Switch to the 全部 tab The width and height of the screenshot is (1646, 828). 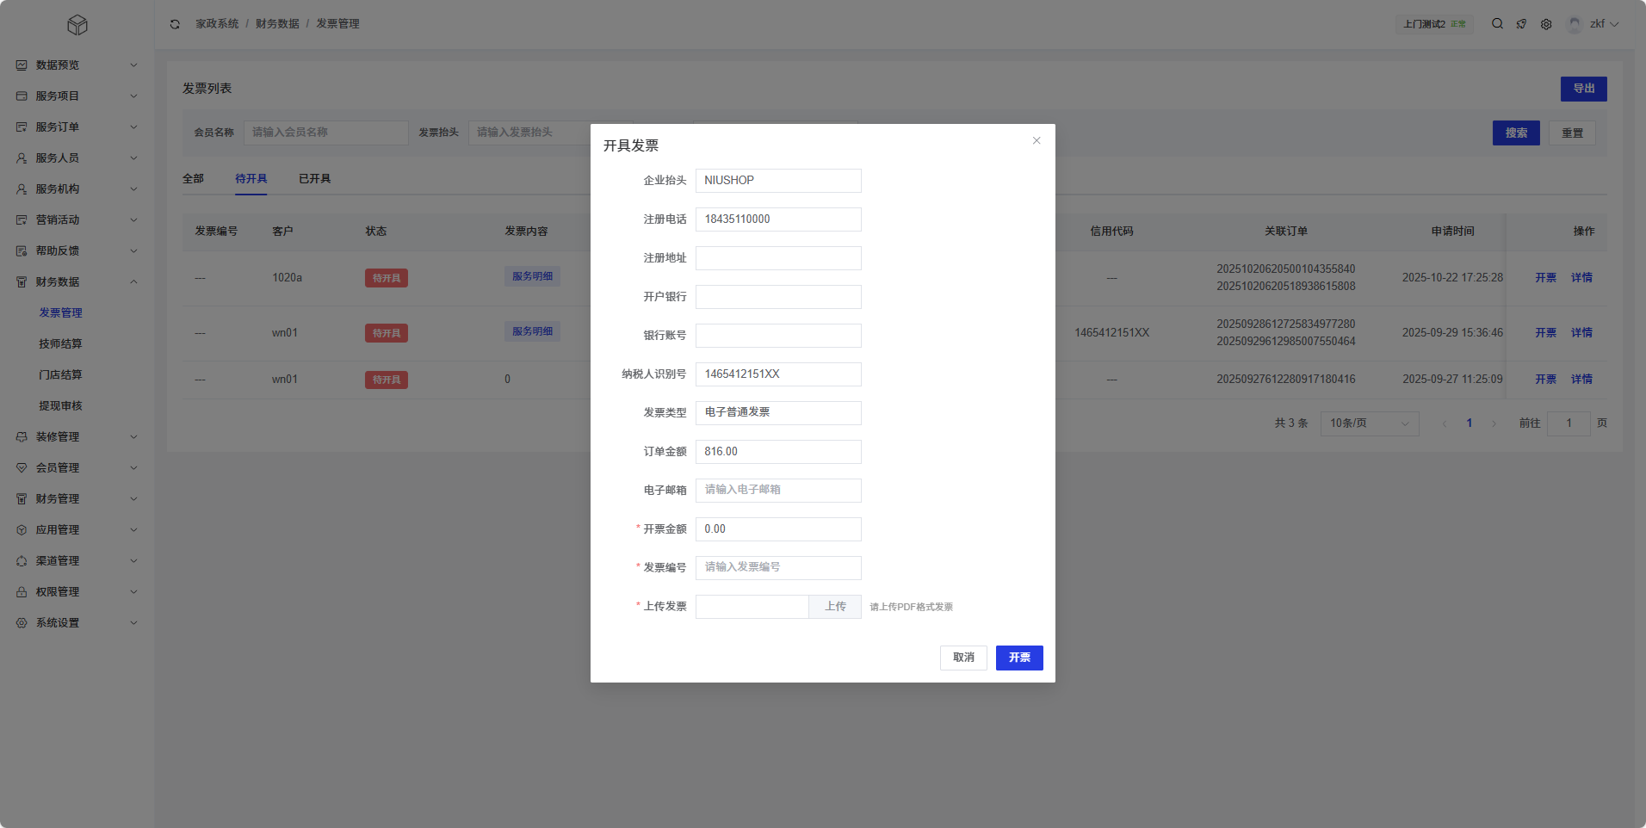coord(193,179)
